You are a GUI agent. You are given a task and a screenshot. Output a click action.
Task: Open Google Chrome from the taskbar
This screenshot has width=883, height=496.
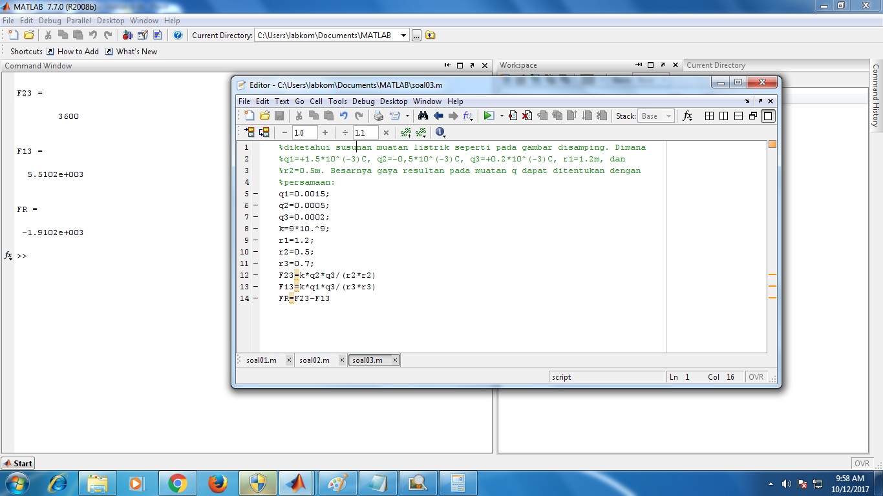tap(178, 483)
